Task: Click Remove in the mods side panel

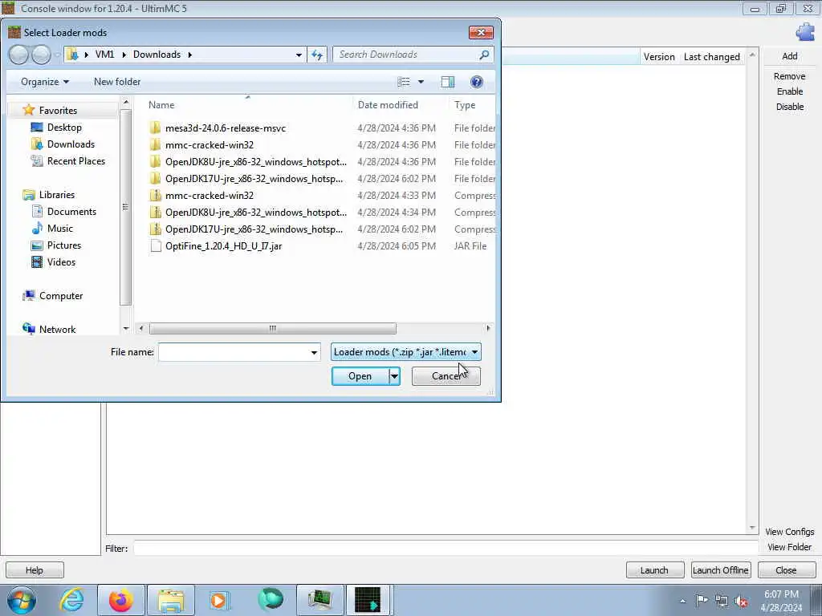Action: pyautogui.click(x=790, y=76)
